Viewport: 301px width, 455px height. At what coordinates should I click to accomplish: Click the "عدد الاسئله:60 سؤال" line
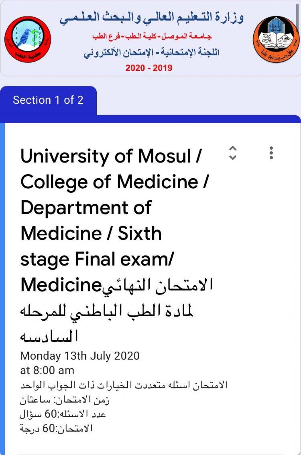coord(63,414)
